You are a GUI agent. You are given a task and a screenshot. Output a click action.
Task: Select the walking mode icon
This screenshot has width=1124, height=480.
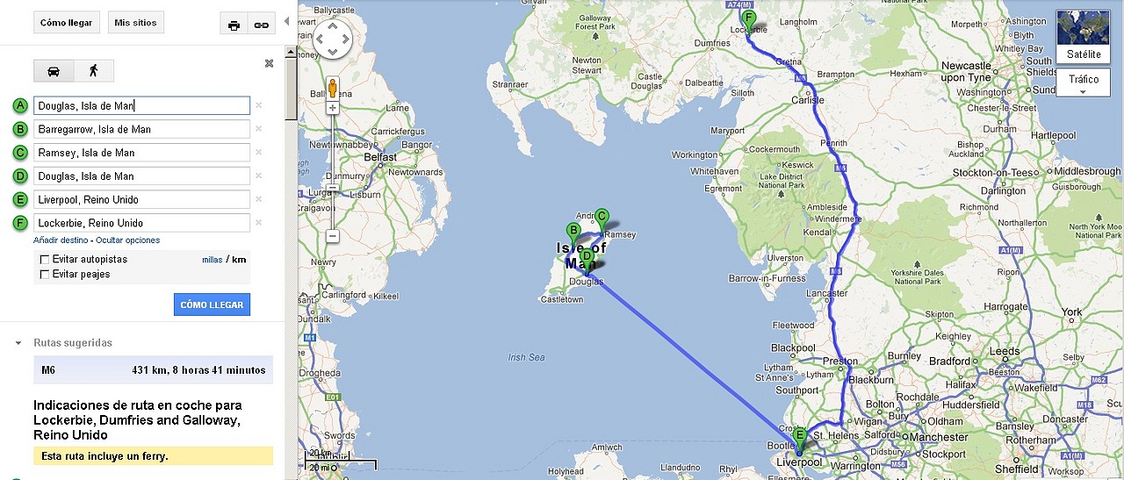click(94, 71)
